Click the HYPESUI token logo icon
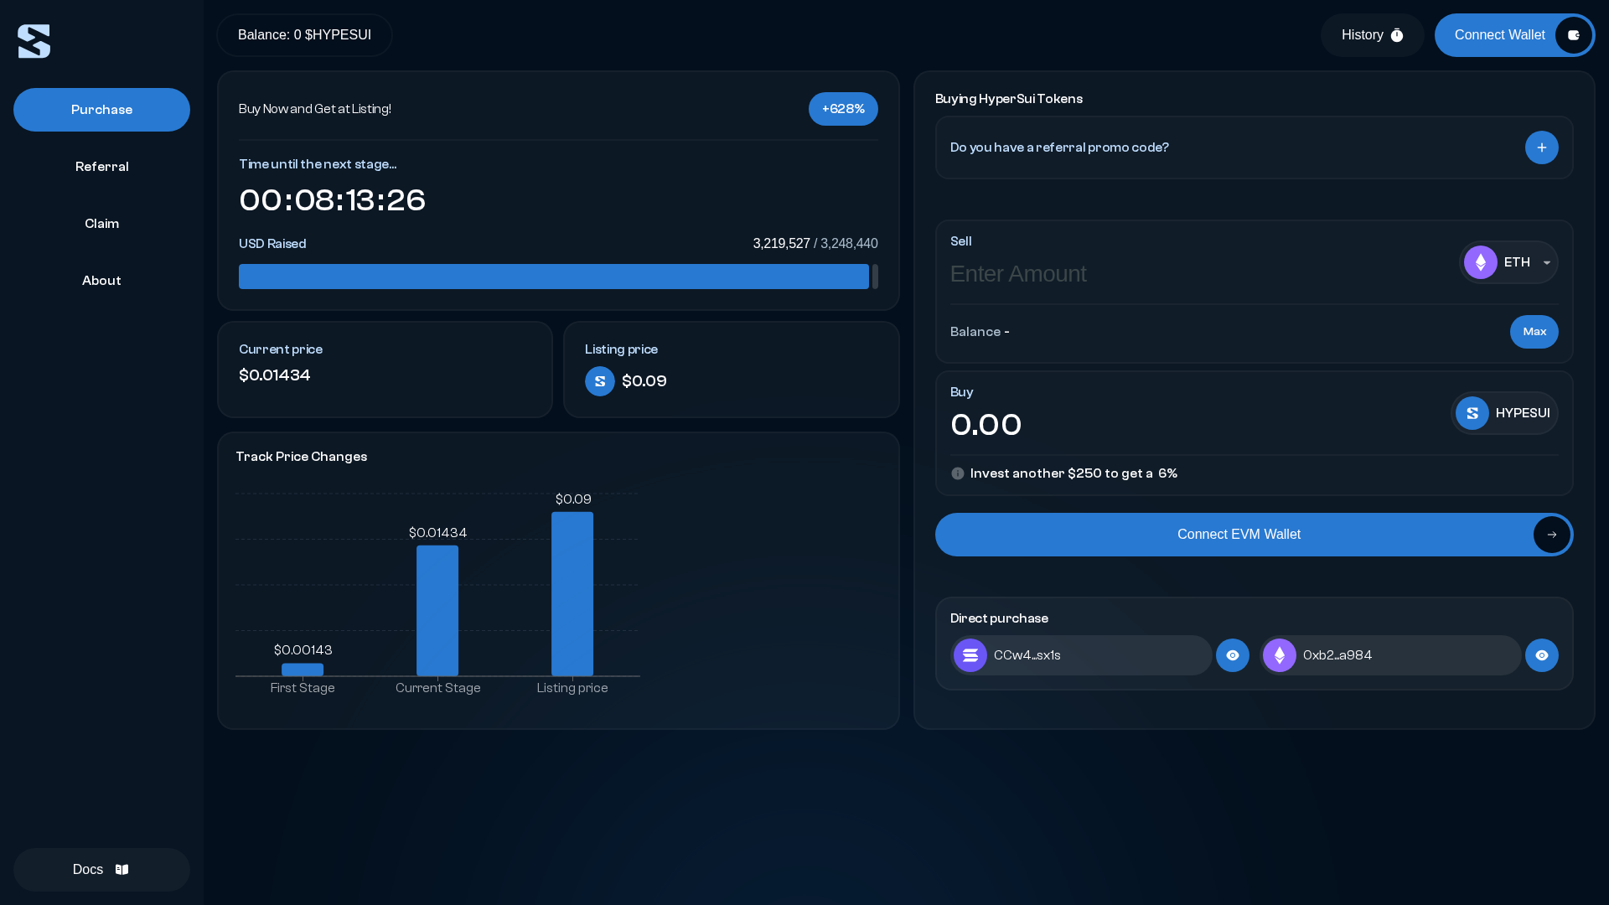1609x905 pixels. [1472, 413]
